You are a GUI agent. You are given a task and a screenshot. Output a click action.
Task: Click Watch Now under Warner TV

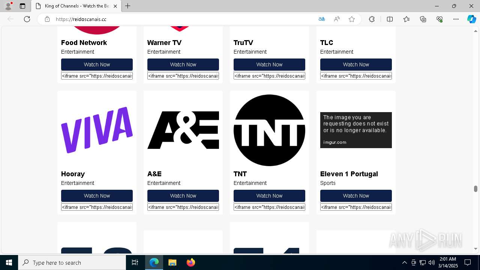click(x=183, y=64)
